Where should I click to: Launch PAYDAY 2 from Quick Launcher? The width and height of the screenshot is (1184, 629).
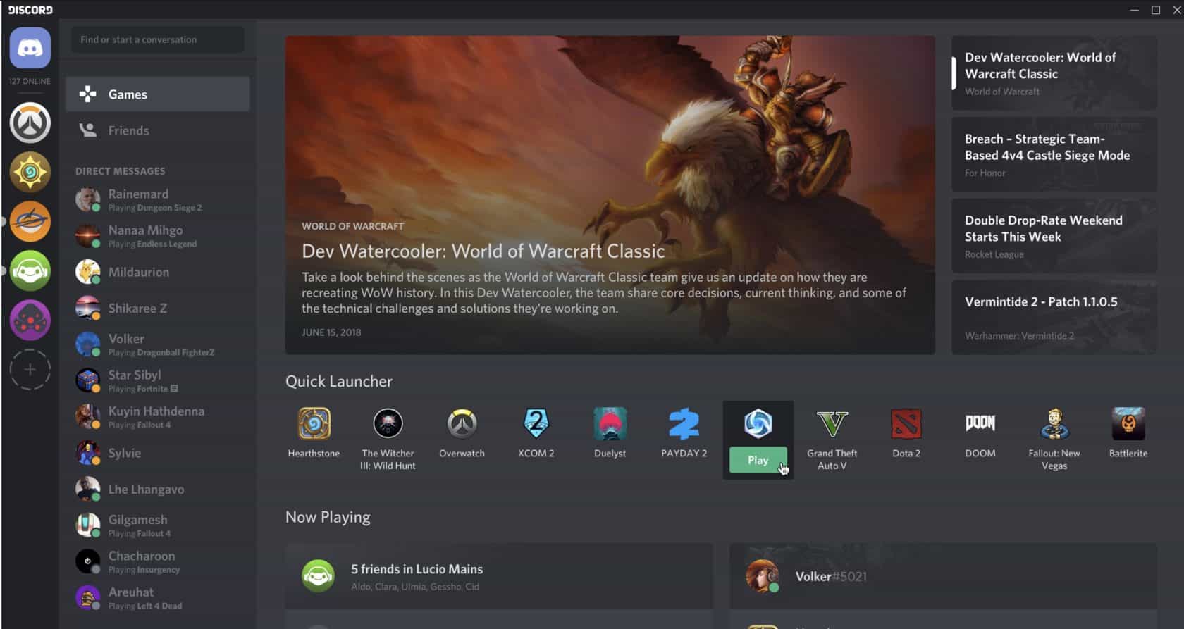click(684, 424)
